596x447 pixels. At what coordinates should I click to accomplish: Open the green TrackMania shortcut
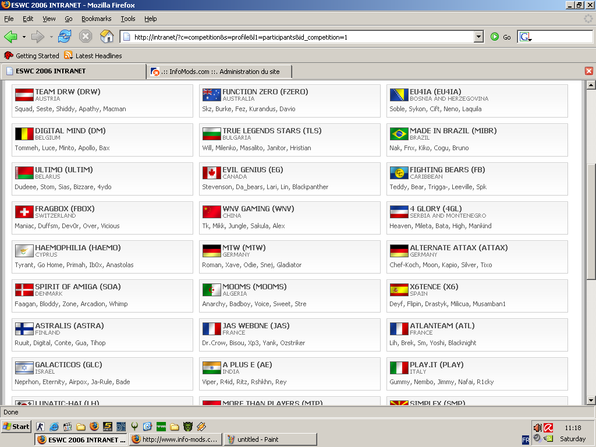(161, 427)
